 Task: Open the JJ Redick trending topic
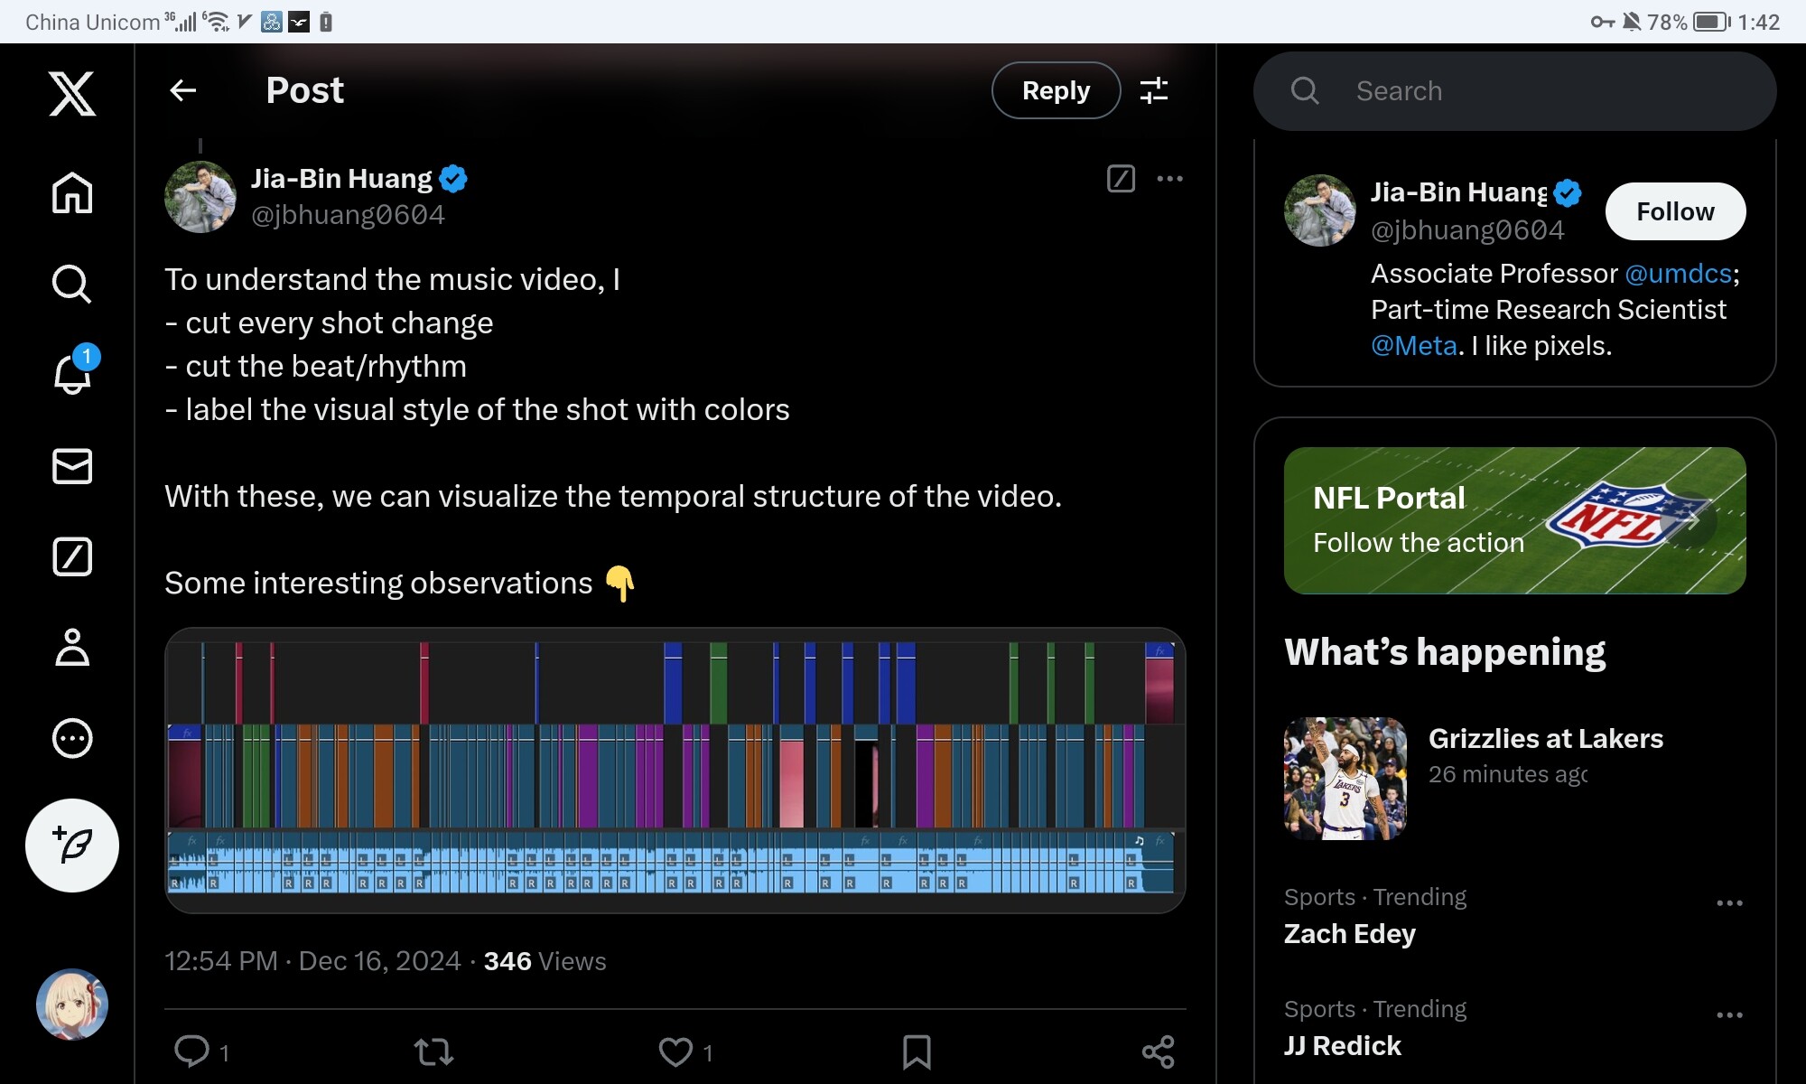[1343, 1045]
